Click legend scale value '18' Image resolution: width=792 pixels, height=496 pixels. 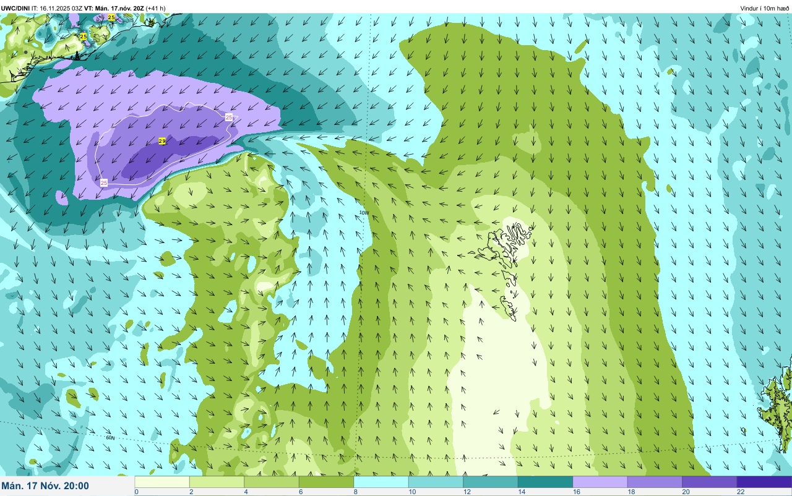[631, 492]
